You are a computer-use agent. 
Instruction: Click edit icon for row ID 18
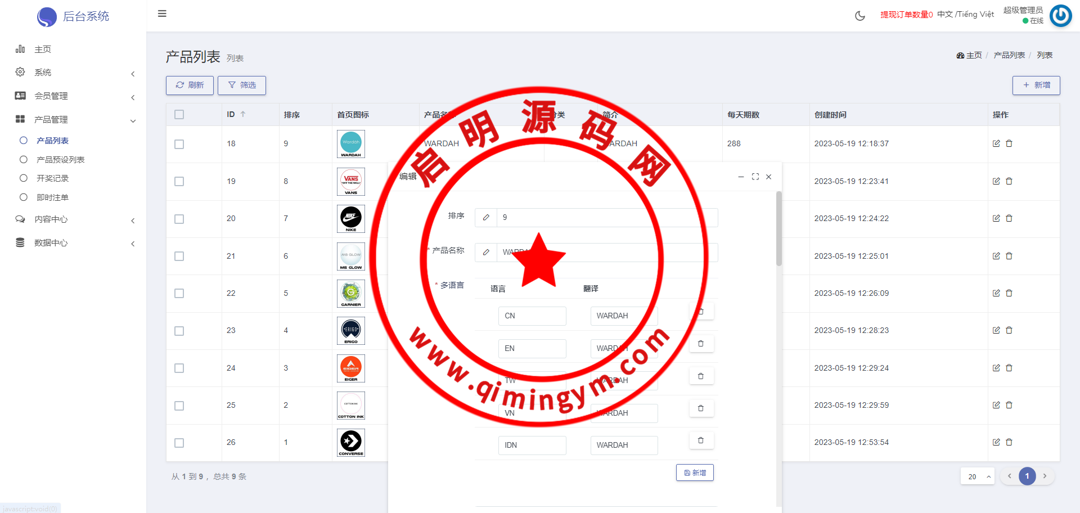pos(996,143)
